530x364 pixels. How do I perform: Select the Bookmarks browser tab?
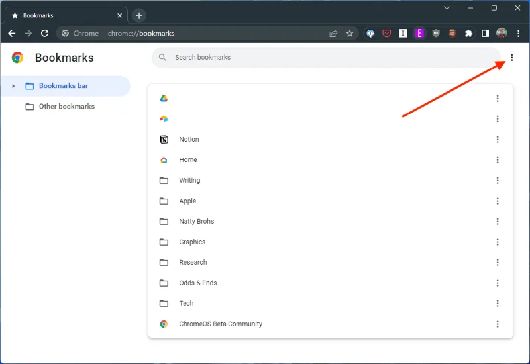point(63,15)
